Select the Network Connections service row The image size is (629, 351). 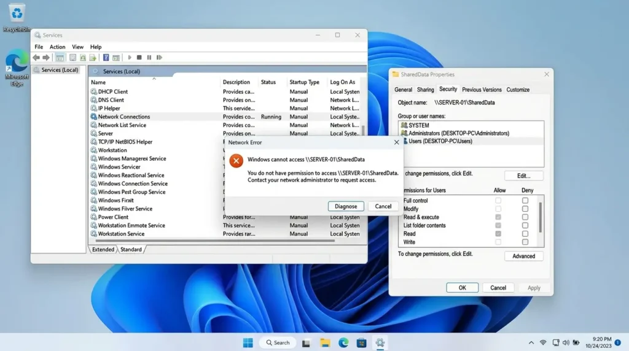225,117
